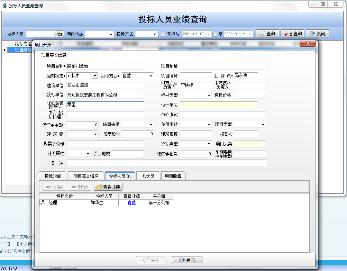The height and width of the screenshot is (271, 347).
Task: Tick the 至 end-date checkbox
Action: click(x=214, y=34)
